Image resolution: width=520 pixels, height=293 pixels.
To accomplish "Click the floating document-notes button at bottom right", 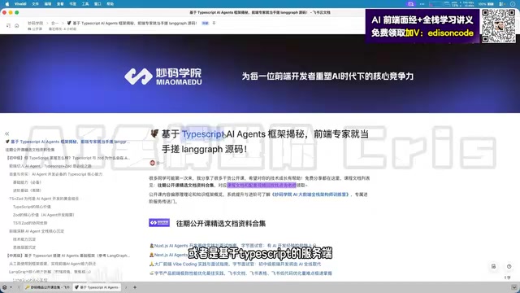I will click(x=493, y=266).
